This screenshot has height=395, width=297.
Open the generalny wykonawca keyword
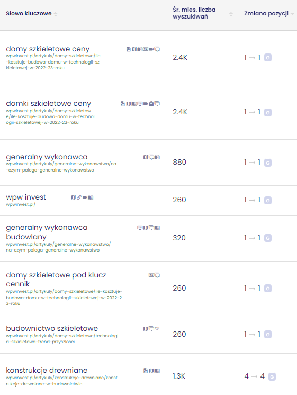click(x=47, y=157)
